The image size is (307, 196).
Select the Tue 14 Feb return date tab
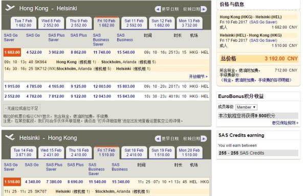(24, 153)
